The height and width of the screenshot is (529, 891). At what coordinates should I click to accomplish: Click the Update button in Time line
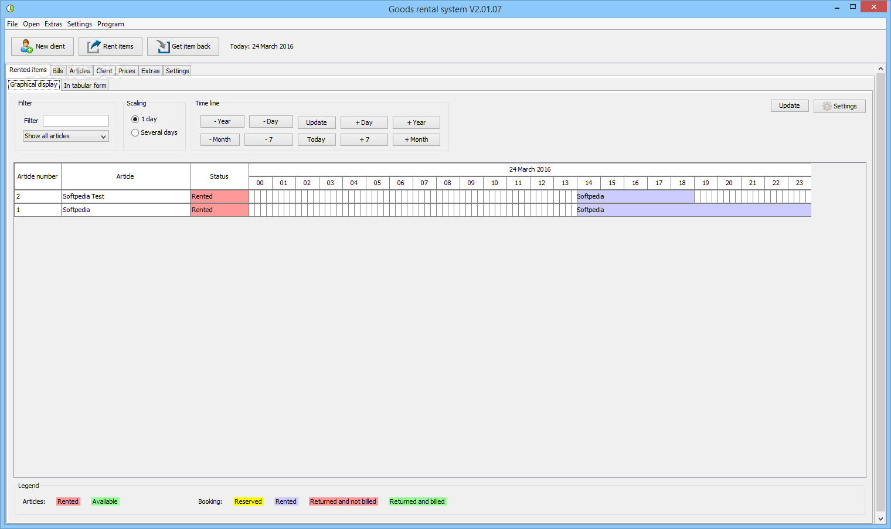(x=317, y=122)
